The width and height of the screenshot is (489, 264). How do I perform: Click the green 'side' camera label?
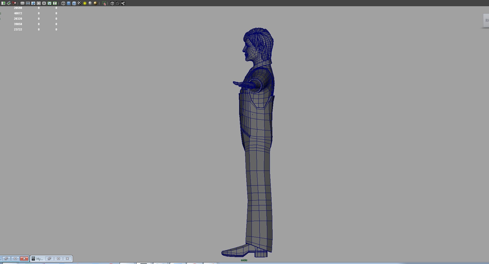click(x=244, y=260)
